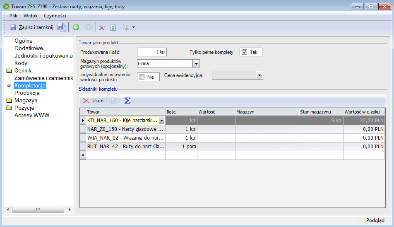Click the Pozycje sidebar label
Screen dimensions: 394x227
click(24, 108)
